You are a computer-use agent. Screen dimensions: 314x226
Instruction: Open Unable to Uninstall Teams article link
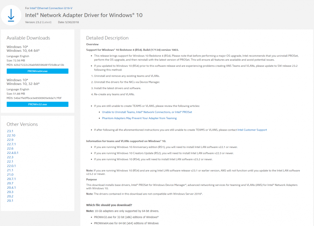pyautogui.click(x=147, y=112)
